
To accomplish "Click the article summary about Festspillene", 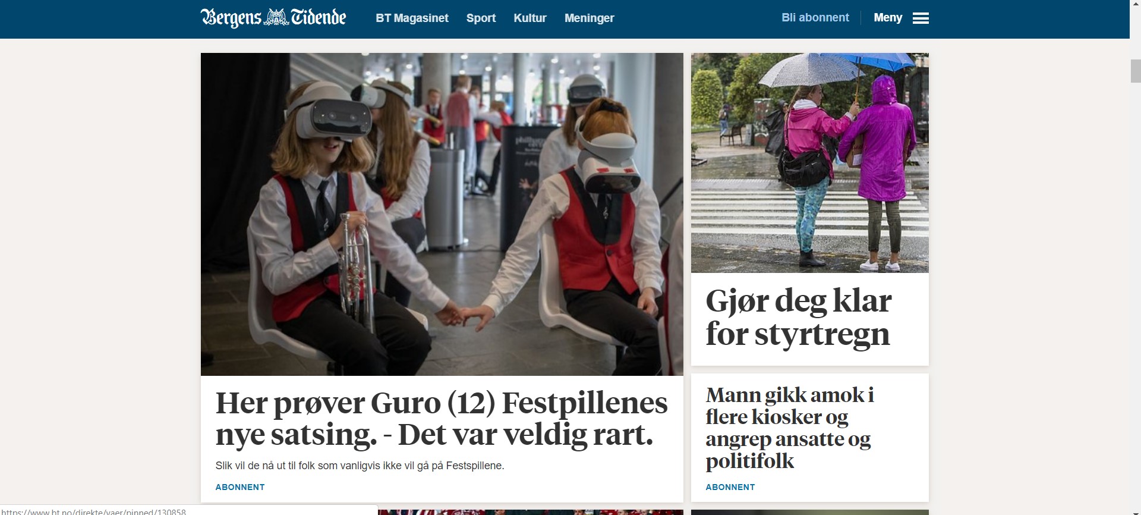I will (x=360, y=466).
